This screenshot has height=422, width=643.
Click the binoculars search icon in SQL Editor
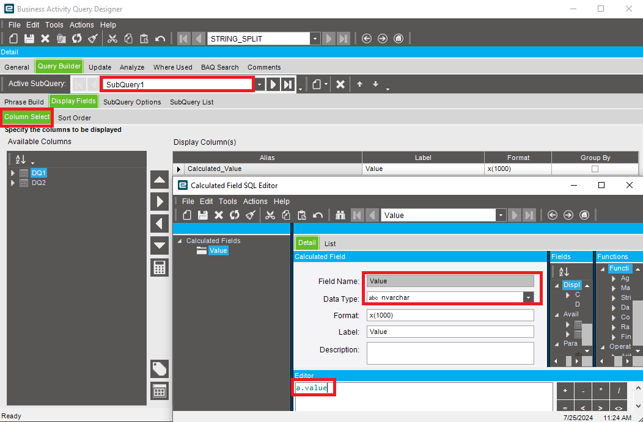point(340,215)
